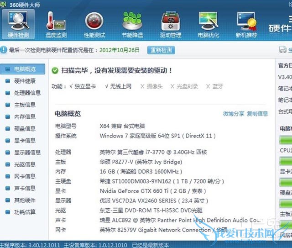Launch 性能测试 performance test

tap(94, 24)
